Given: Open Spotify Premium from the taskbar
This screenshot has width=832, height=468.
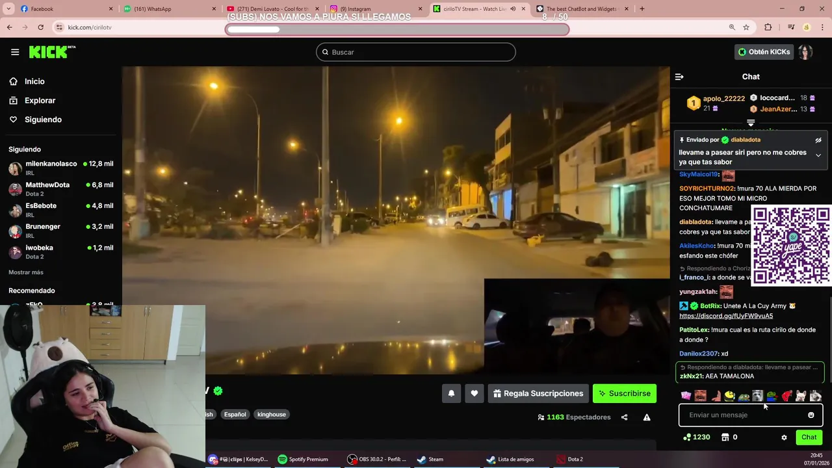Looking at the screenshot, I should [303, 459].
